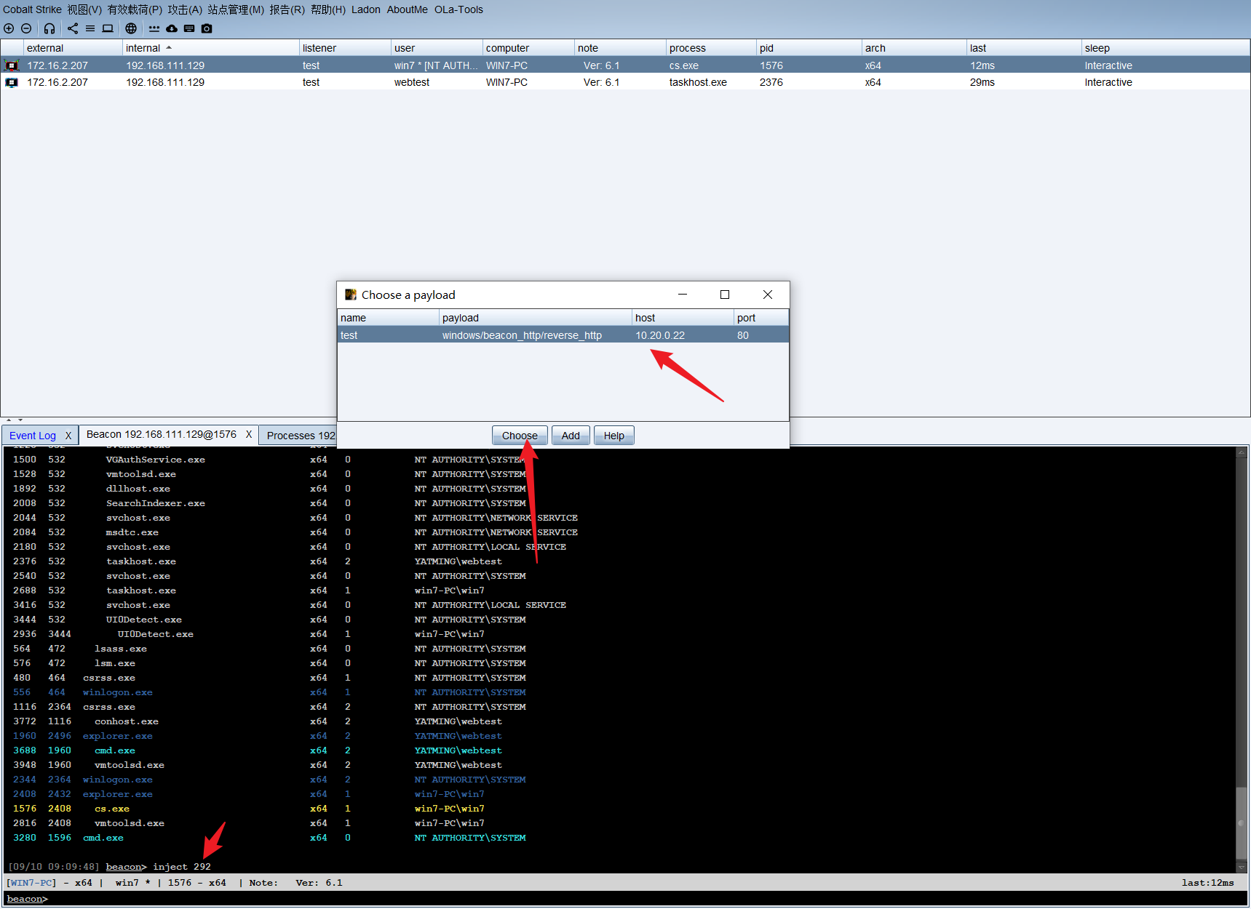Image resolution: width=1251 pixels, height=909 pixels.
Task: Open the 站点管理(M) menu
Action: tap(236, 9)
